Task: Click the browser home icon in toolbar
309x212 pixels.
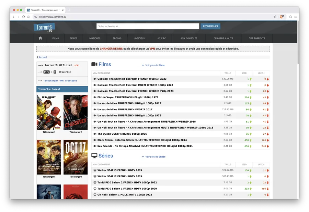Action: tap(29, 17)
